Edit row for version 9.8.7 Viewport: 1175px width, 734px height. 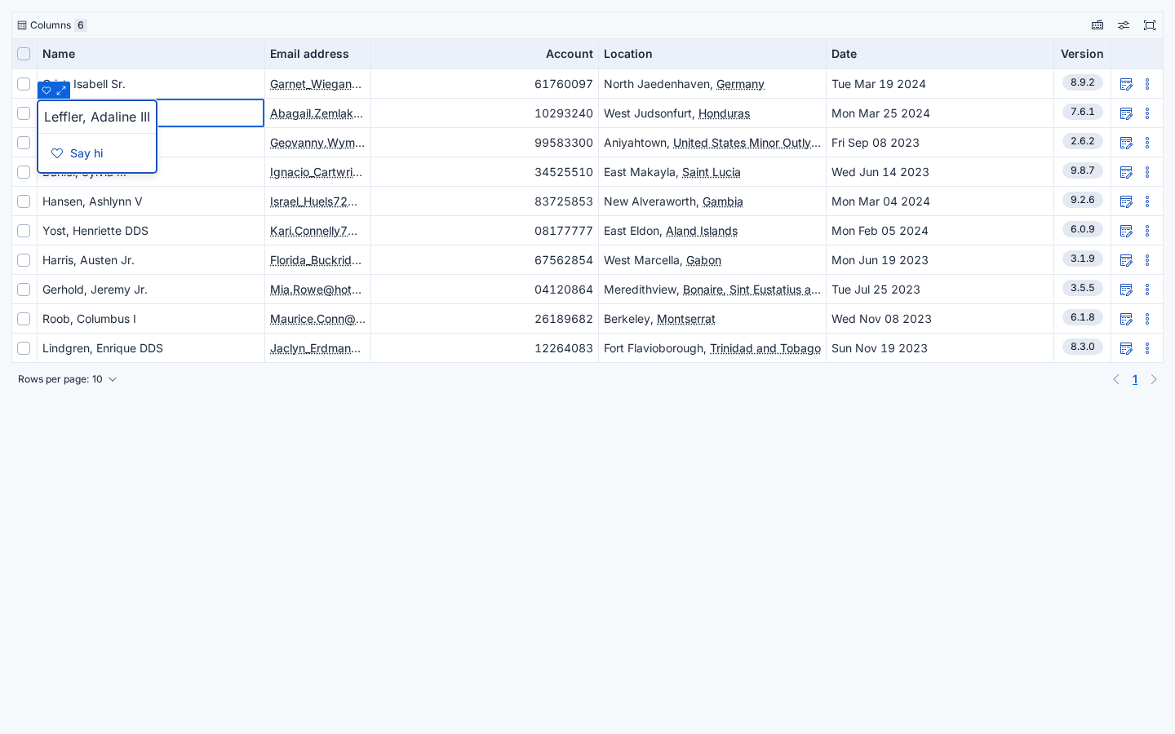click(1127, 172)
